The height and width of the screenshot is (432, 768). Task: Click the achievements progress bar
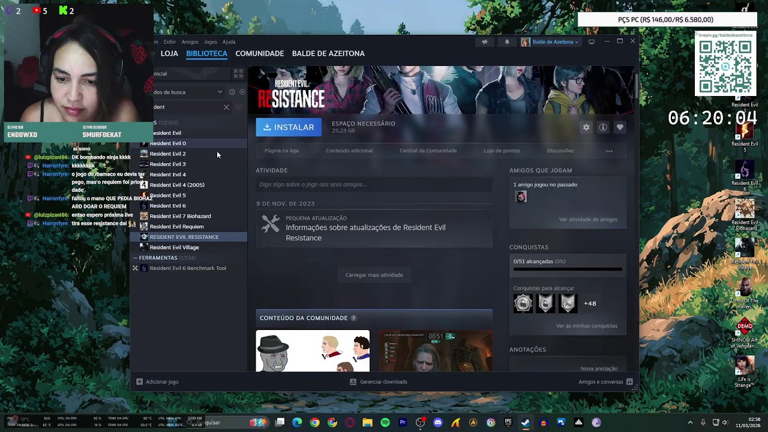568,269
